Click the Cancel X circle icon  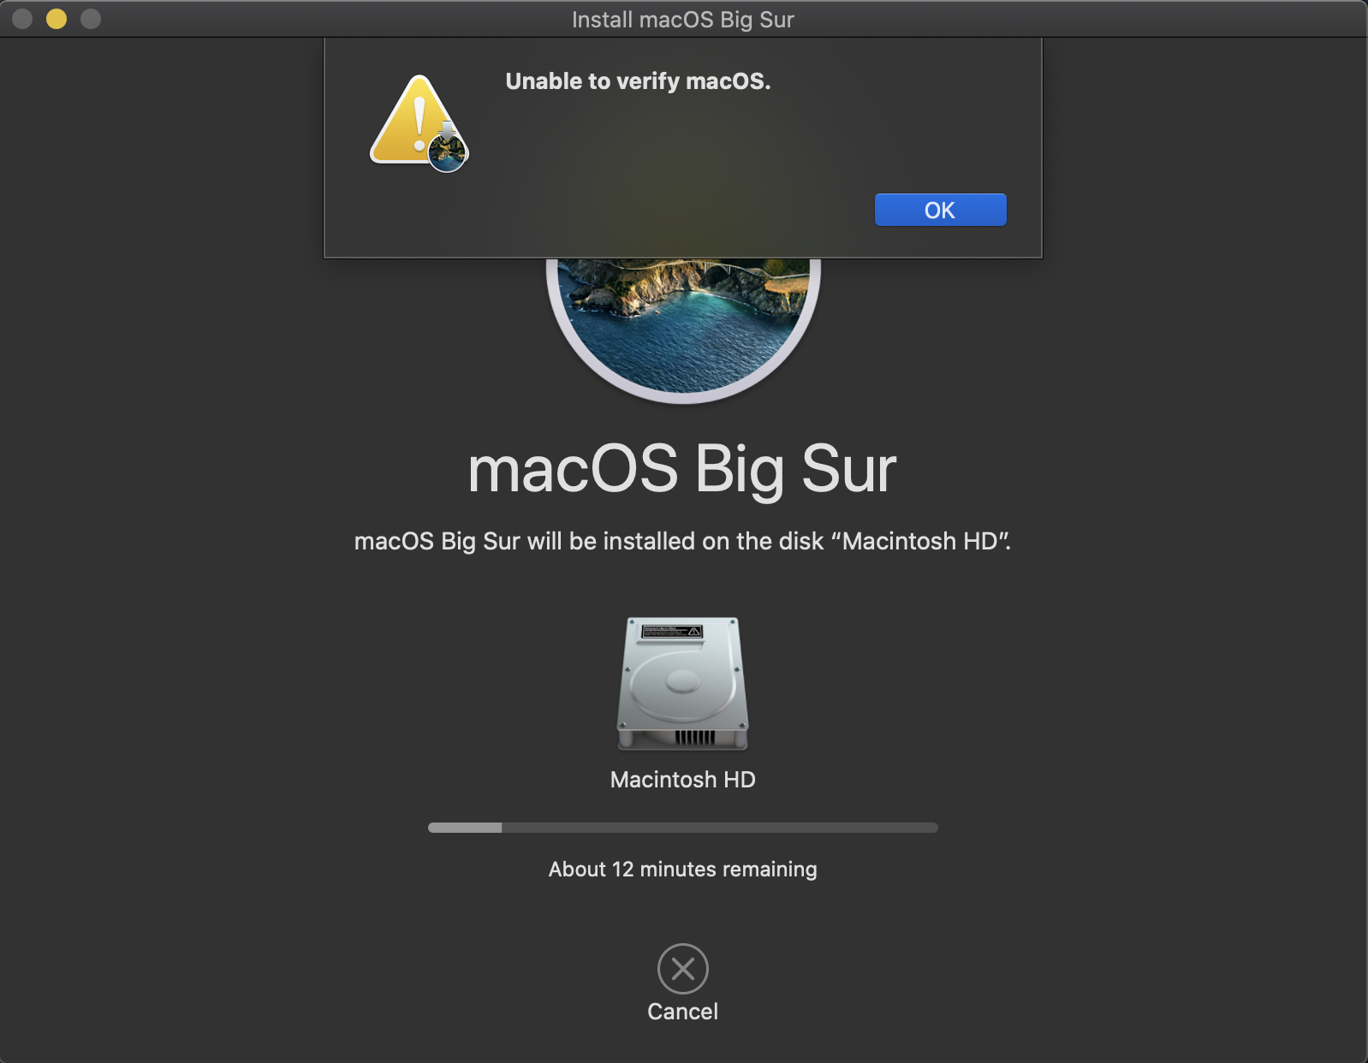click(x=683, y=969)
